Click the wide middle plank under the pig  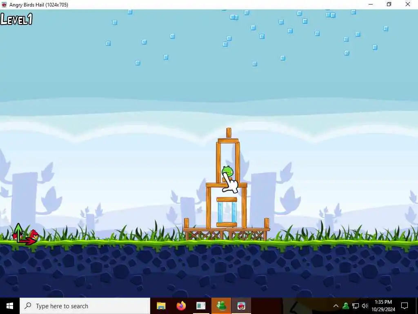[x=227, y=185]
